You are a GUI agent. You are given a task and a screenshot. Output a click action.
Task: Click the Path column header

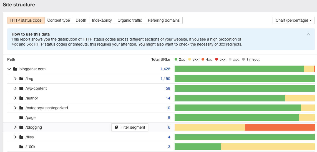point(11,59)
